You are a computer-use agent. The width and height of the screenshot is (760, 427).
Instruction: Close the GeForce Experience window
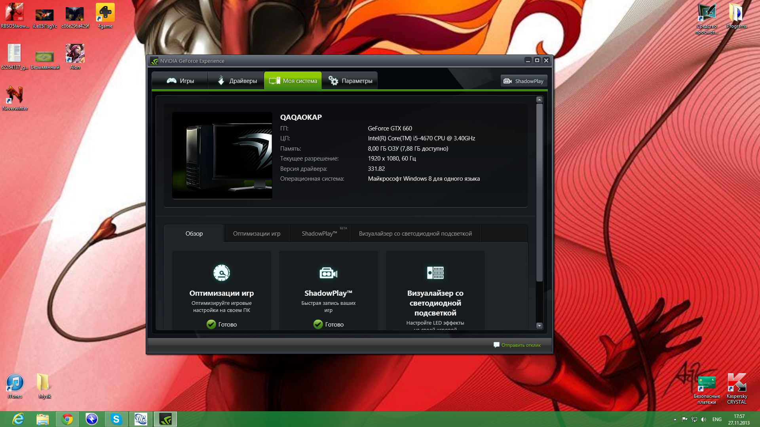[x=546, y=60]
